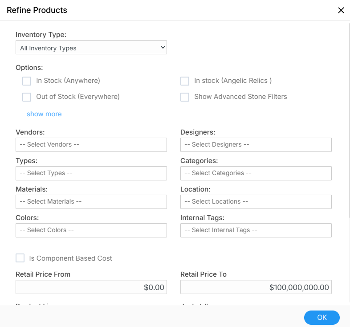Open the Select Vendors dropdown
This screenshot has height=327, width=350.
coord(91,145)
